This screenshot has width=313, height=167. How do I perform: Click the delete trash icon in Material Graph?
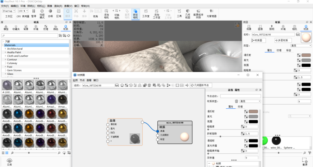(149, 85)
